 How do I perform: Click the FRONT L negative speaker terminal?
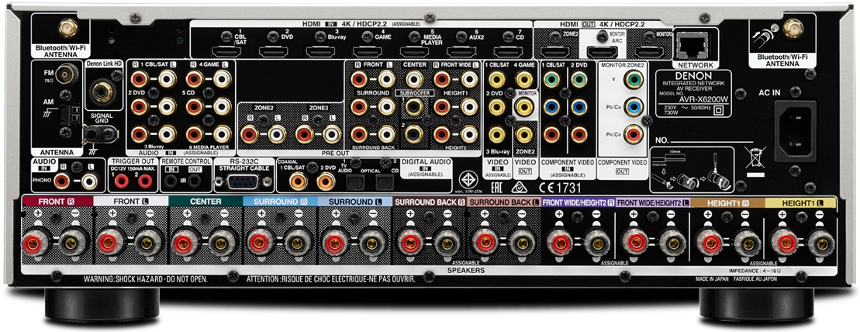[x=146, y=243]
